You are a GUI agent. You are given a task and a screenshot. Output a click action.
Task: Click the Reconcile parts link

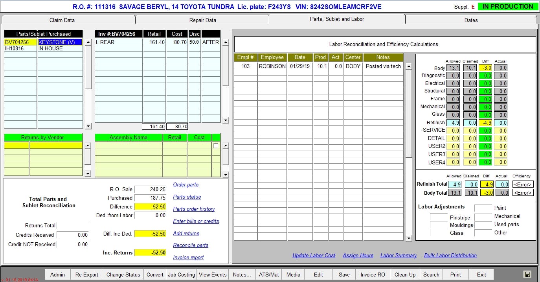(191, 245)
